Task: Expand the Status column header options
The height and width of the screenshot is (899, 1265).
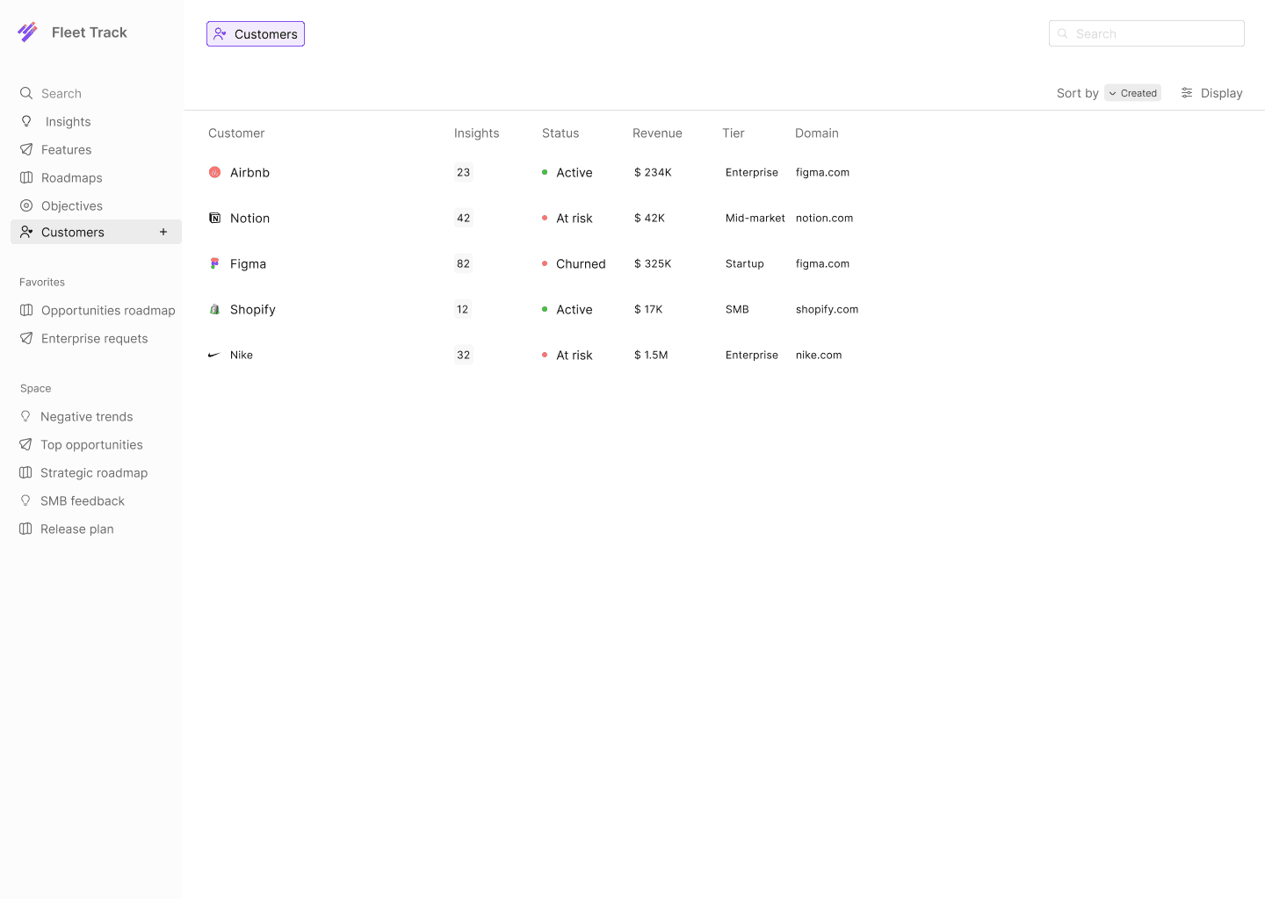Action: [x=560, y=133]
